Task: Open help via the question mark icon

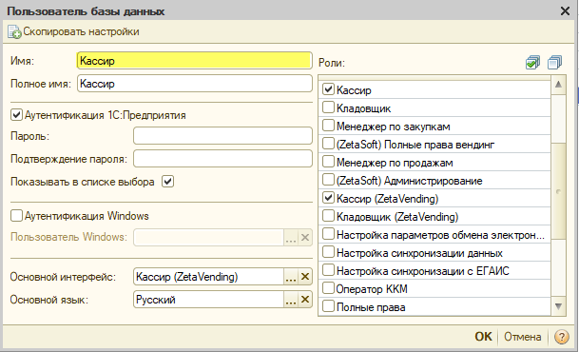Action: click(561, 337)
